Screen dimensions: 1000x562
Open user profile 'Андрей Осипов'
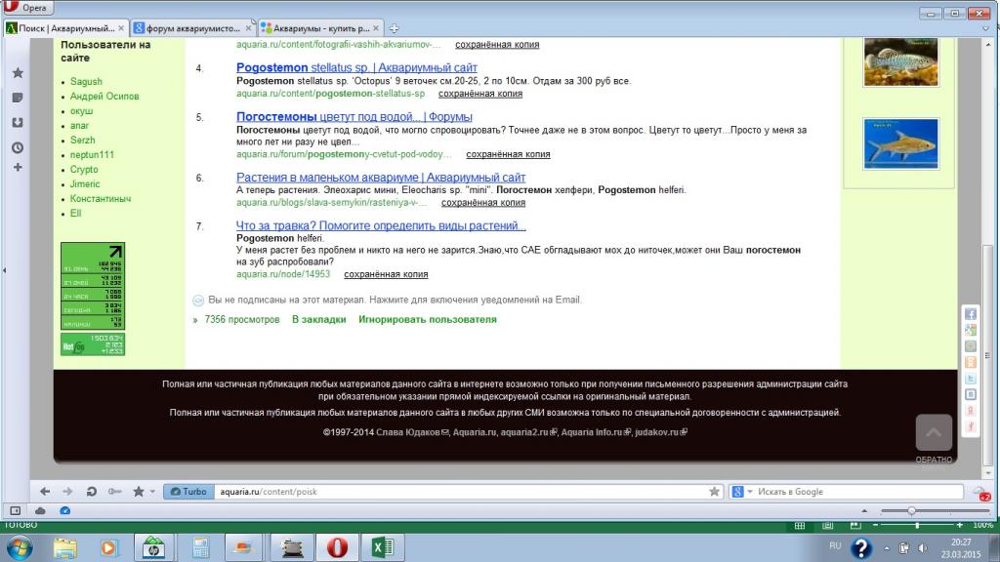[104, 97]
